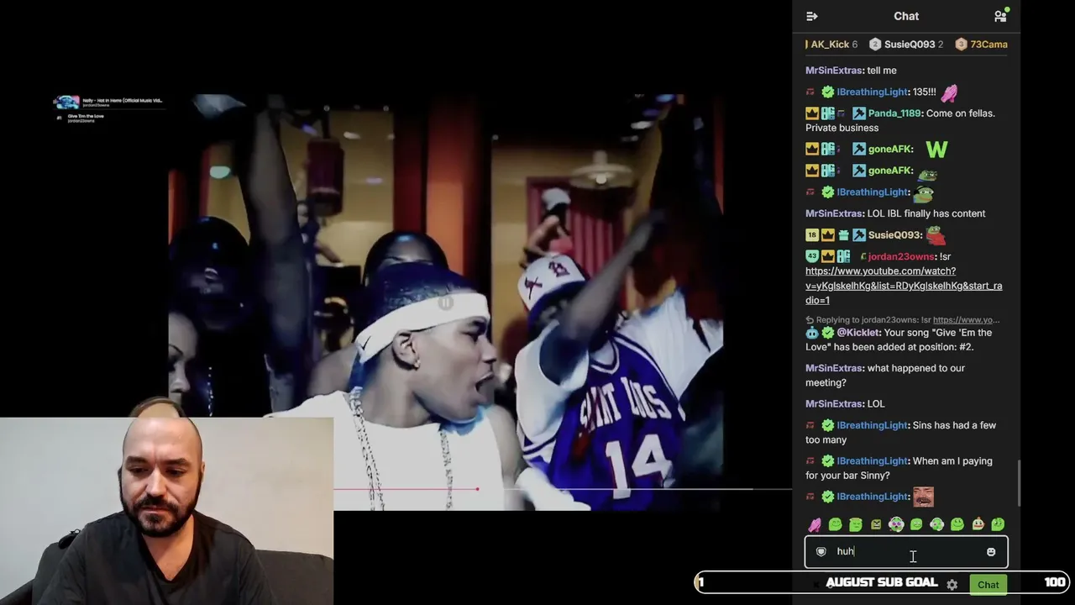Insert the second quick emote, green smiling blob
The image size is (1075, 605).
click(x=835, y=524)
